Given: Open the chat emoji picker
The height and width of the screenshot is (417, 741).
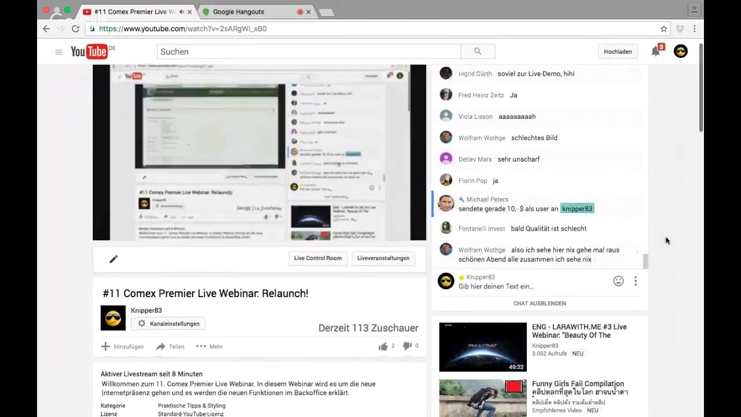Looking at the screenshot, I should click(618, 281).
